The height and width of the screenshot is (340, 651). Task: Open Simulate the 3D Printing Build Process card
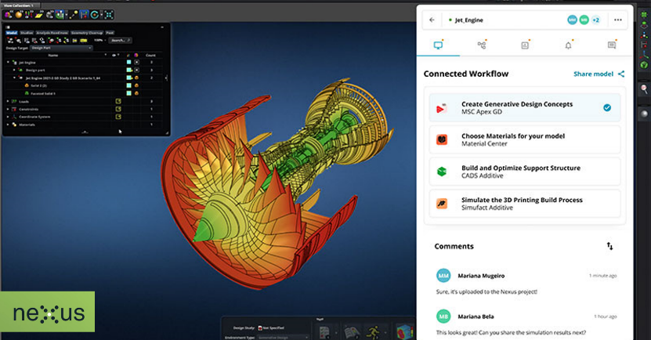tap(524, 204)
